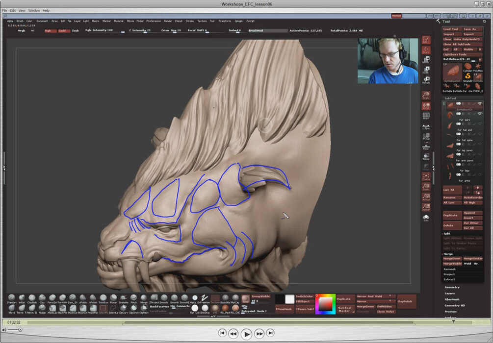Select the Pinch brush
493x343 pixels.
pos(133,297)
